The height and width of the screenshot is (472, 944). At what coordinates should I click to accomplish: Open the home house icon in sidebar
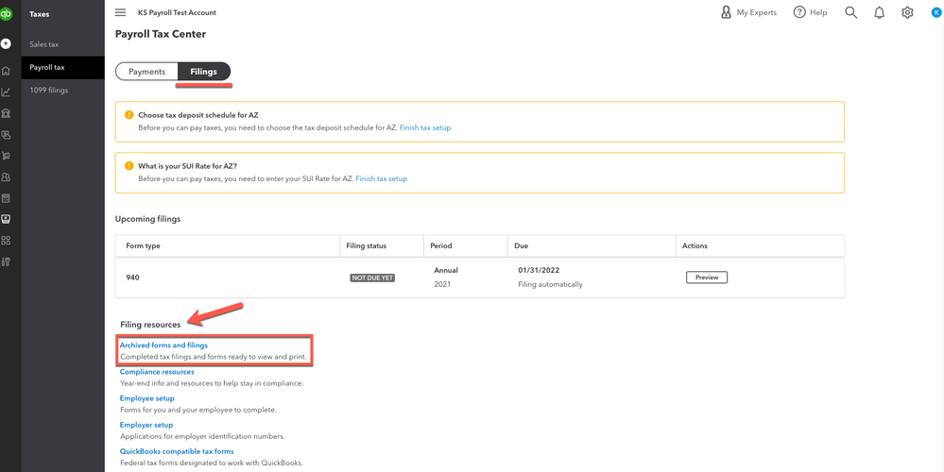point(6,71)
